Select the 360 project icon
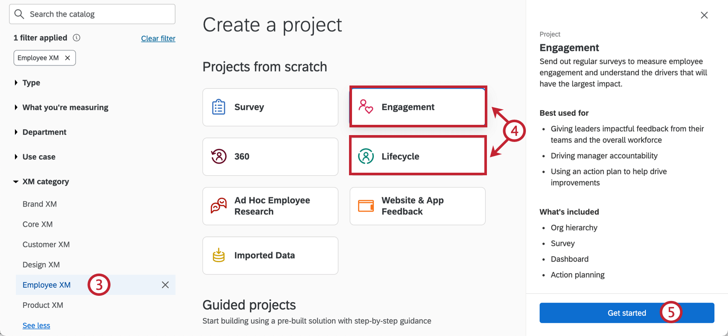Image resolution: width=728 pixels, height=336 pixels. 218,156
